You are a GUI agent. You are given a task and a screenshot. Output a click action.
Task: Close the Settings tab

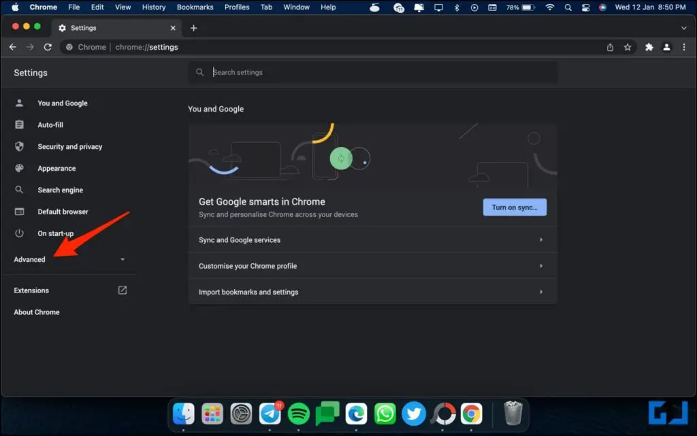coord(173,28)
